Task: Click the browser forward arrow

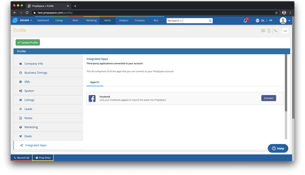Action: point(21,12)
